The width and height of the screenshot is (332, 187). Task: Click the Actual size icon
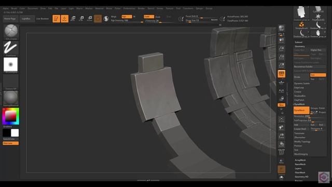point(281,57)
